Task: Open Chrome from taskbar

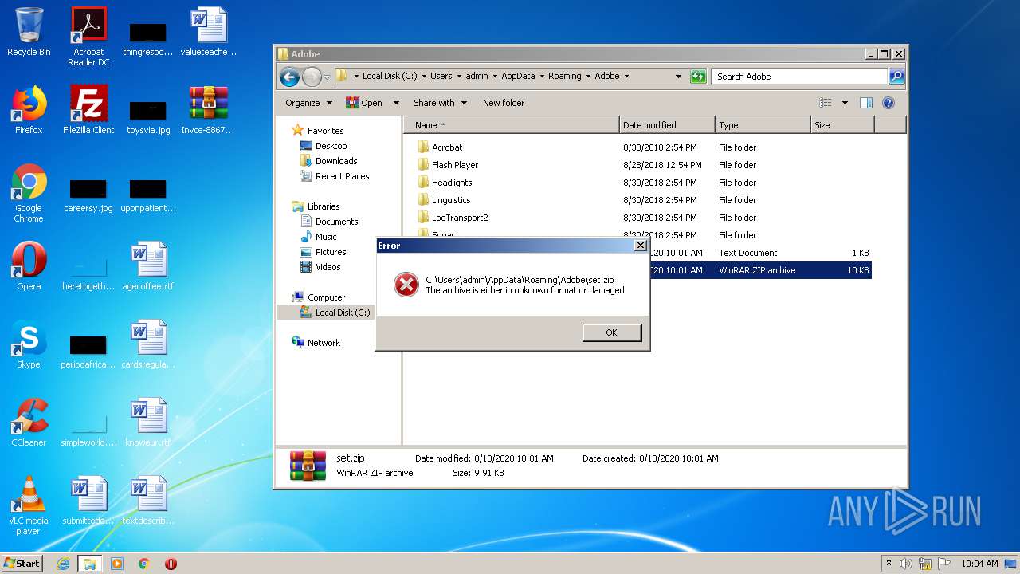Action: coord(143,564)
